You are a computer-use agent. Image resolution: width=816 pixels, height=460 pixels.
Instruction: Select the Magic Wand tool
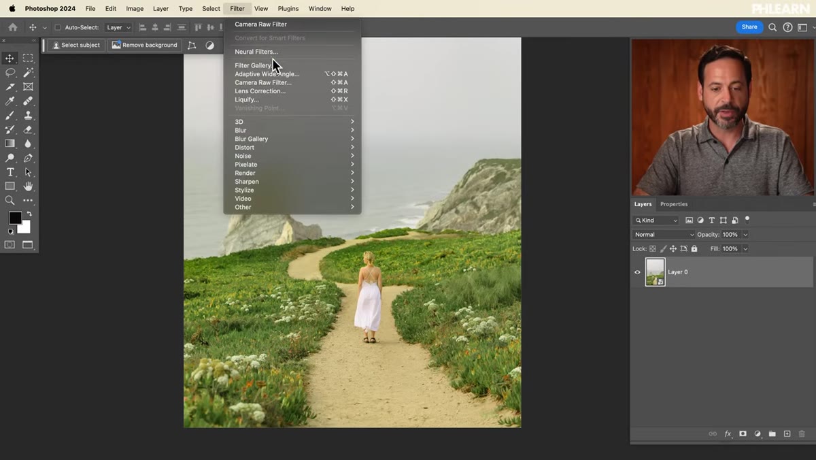pos(28,72)
